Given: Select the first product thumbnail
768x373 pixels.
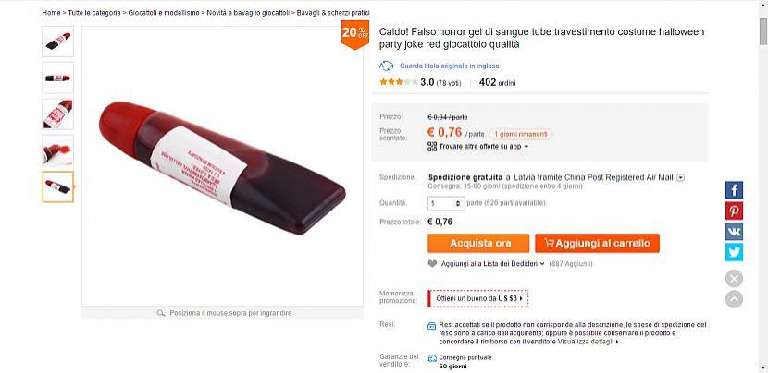Looking at the screenshot, I should [58, 42].
